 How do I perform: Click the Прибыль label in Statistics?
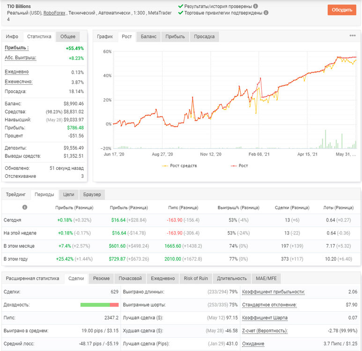pos(16,48)
